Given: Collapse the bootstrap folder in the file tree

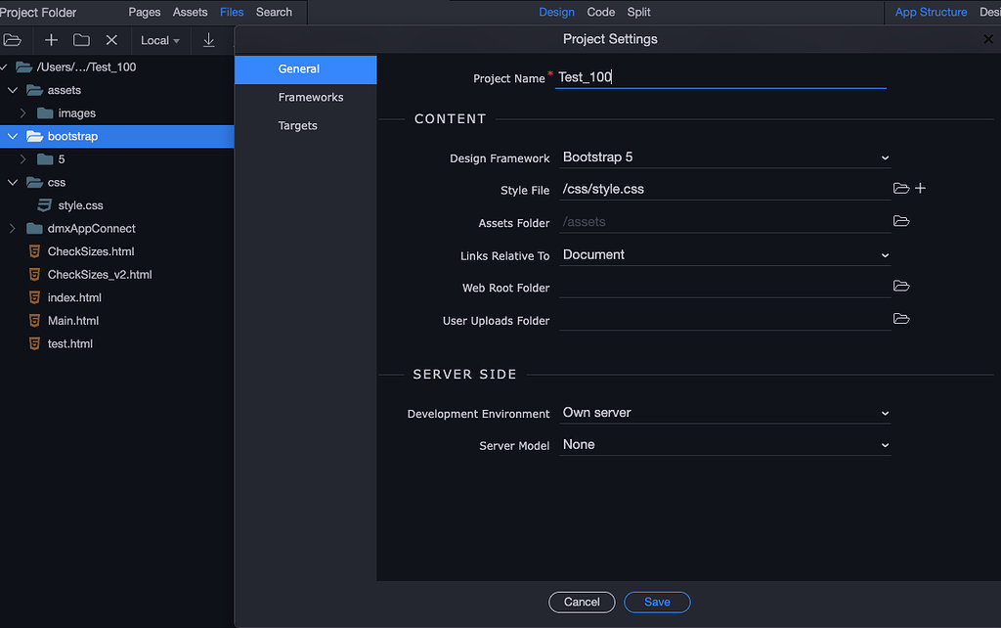Looking at the screenshot, I should pyautogui.click(x=14, y=136).
